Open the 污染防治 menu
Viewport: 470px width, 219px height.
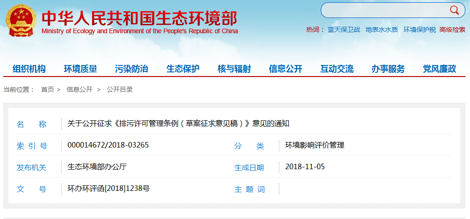click(x=132, y=69)
